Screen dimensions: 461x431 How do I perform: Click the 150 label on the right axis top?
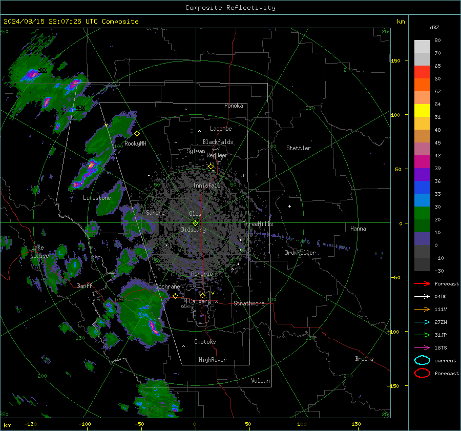pos(396,60)
